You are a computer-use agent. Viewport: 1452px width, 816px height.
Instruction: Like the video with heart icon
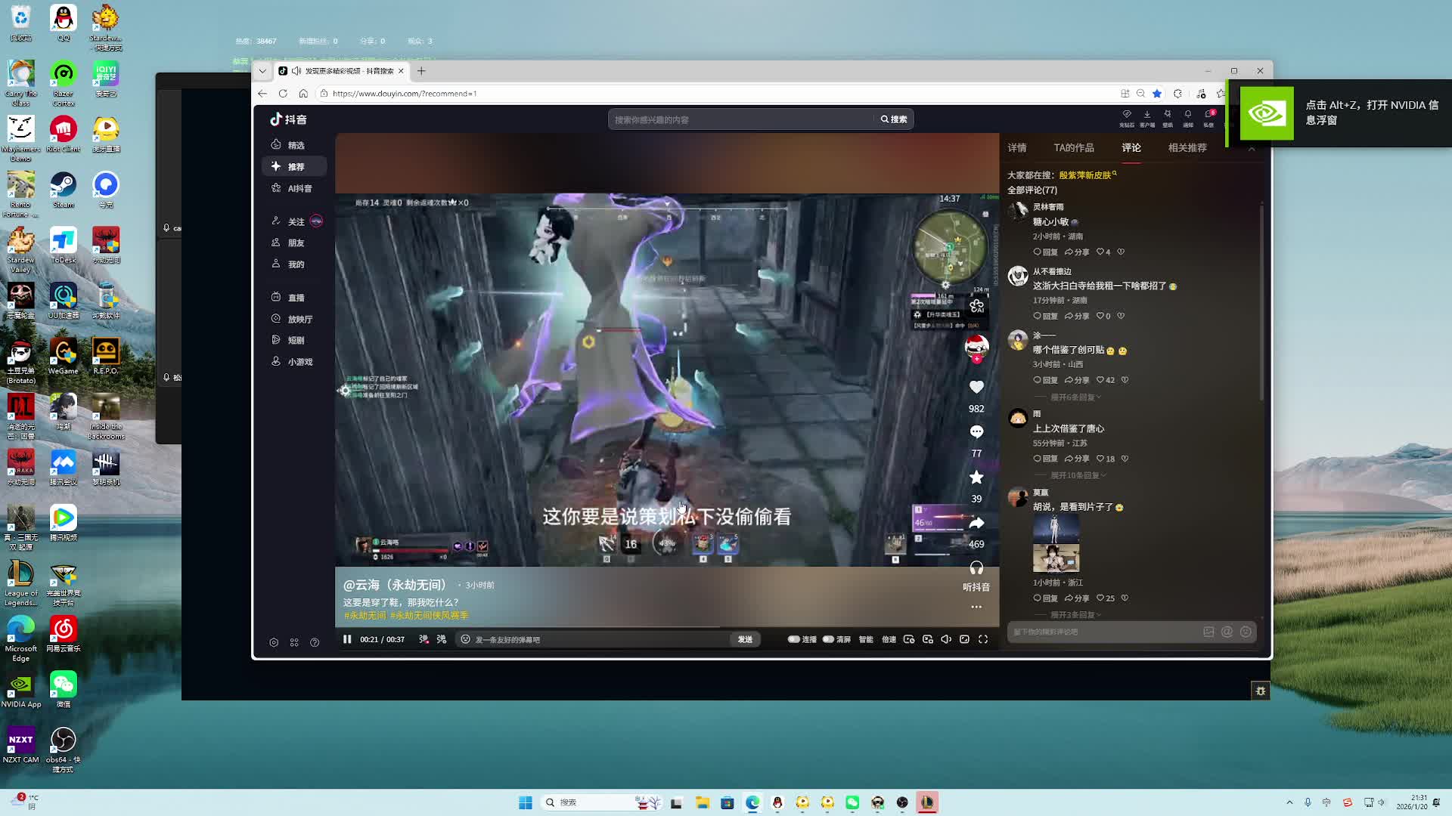tap(976, 388)
